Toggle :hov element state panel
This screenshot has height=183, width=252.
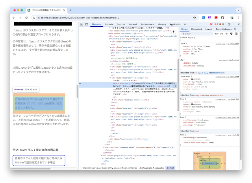tap(217, 34)
